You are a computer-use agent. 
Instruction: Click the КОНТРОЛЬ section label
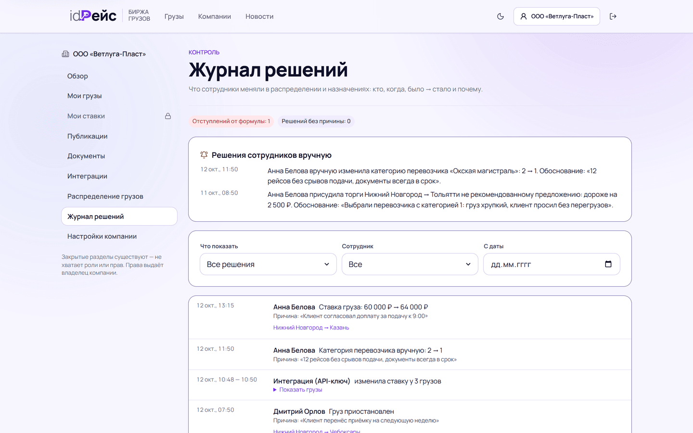[204, 52]
